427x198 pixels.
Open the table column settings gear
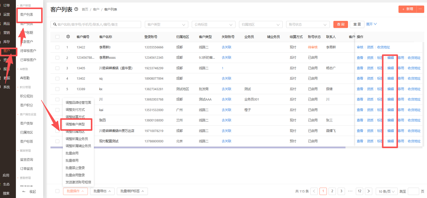68,37
